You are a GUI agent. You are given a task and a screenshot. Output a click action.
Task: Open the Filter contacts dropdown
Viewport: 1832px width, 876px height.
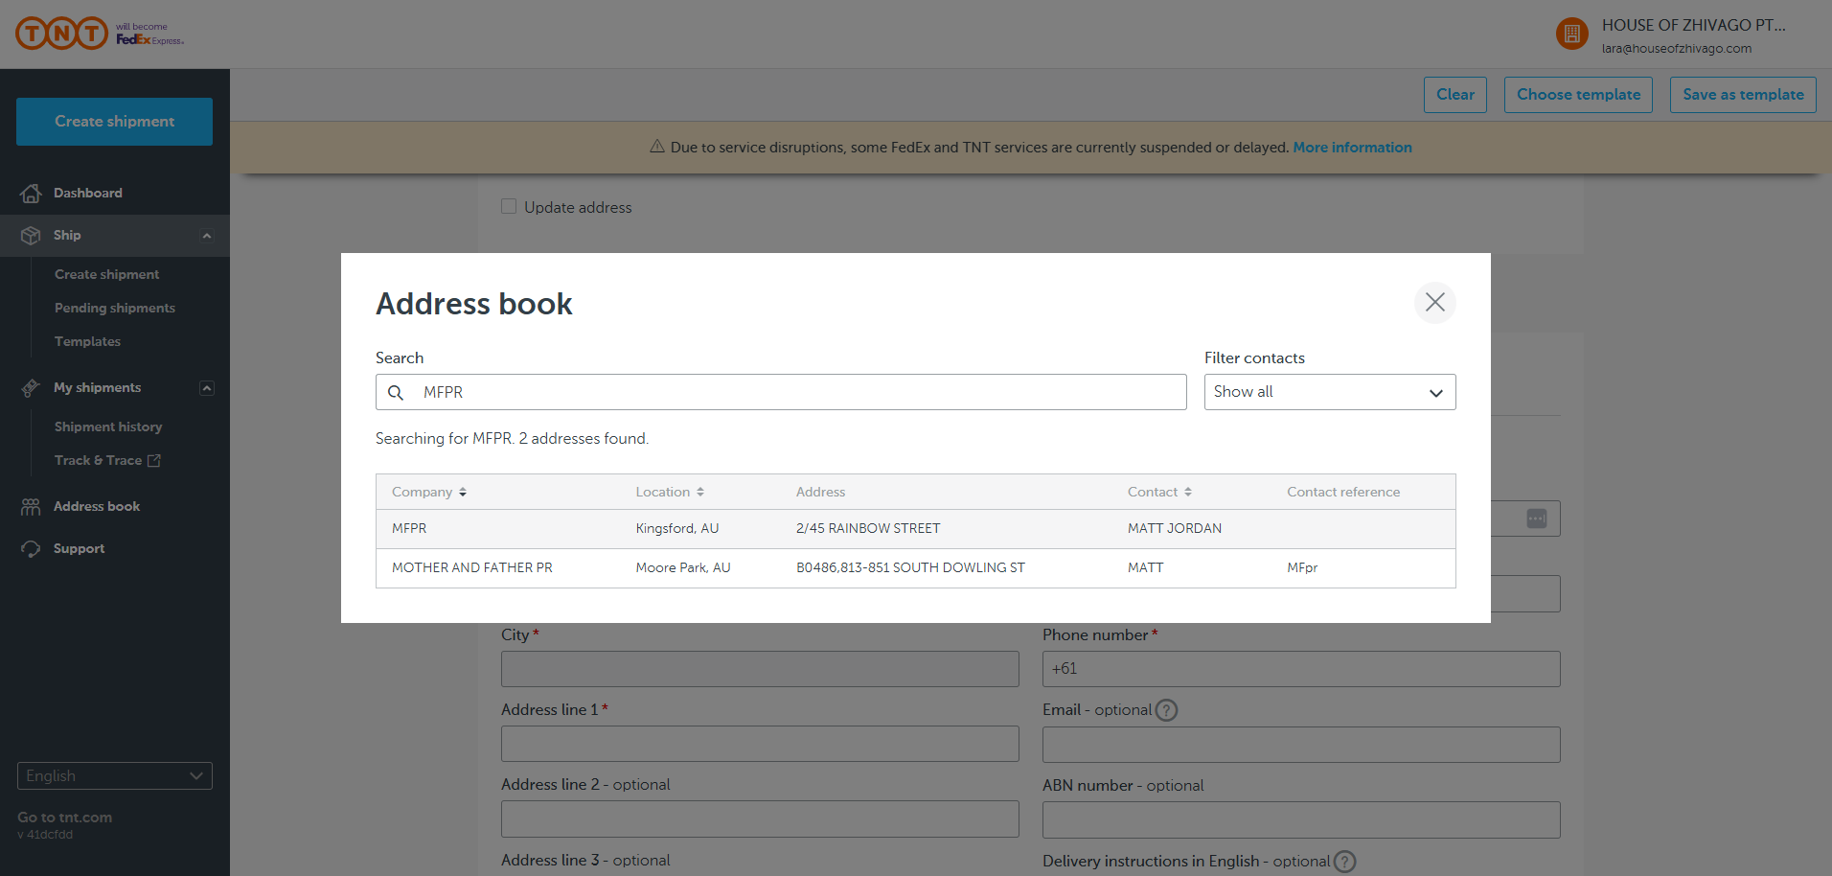(x=1329, y=392)
